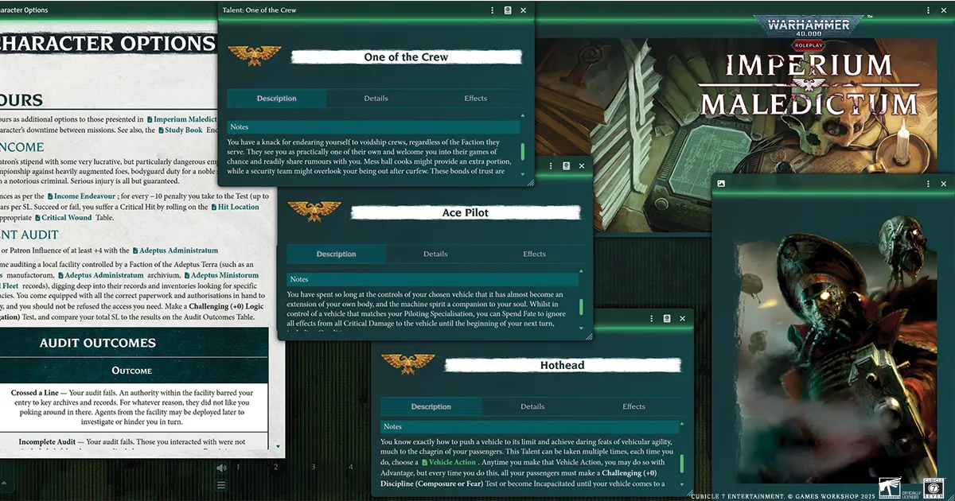
Task: Open the image popout window options menu
Action: pyautogui.click(x=929, y=184)
